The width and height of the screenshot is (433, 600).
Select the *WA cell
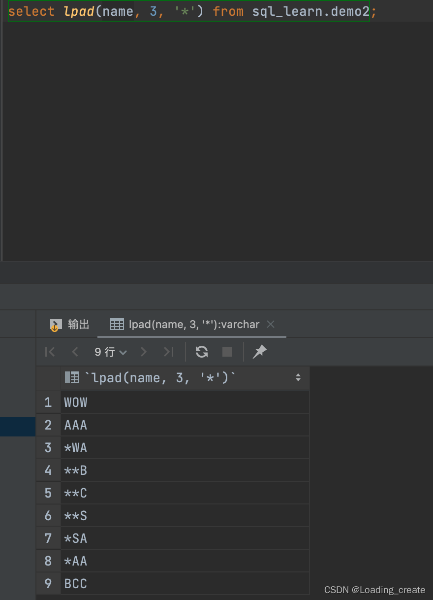tap(185, 448)
